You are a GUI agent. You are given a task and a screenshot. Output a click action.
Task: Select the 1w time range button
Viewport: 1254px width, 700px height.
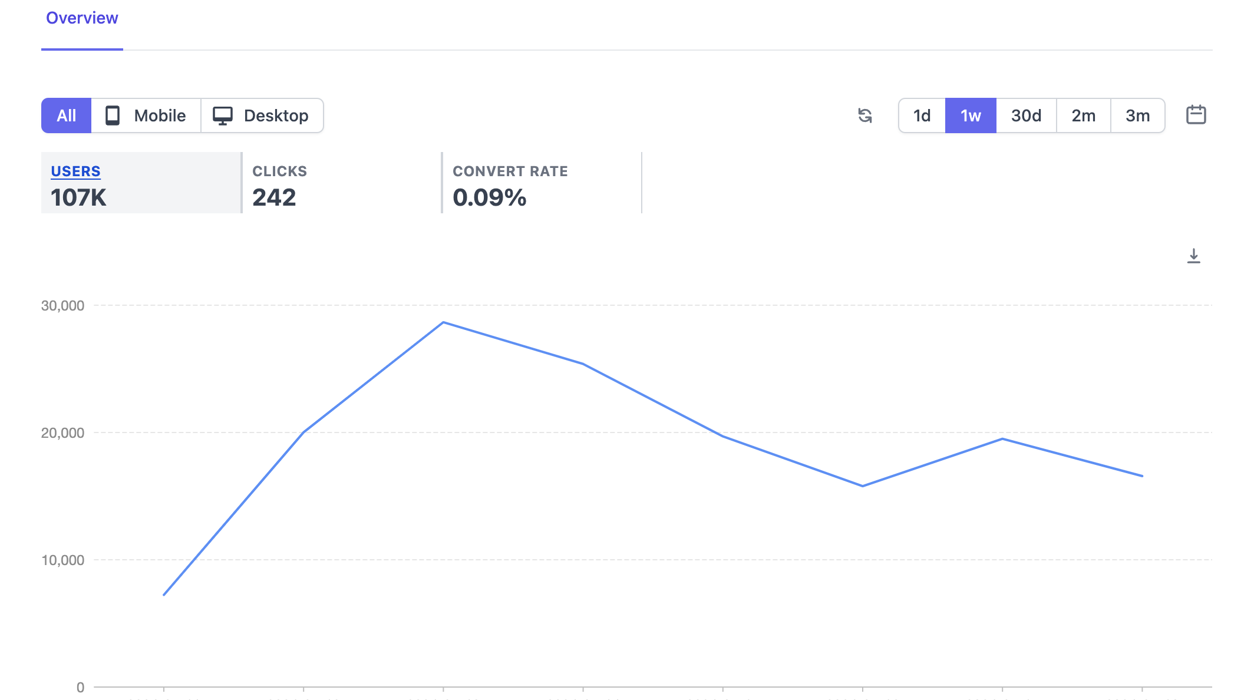coord(971,115)
